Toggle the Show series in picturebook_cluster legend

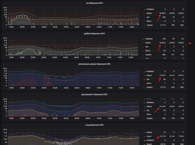coord(149,83)
